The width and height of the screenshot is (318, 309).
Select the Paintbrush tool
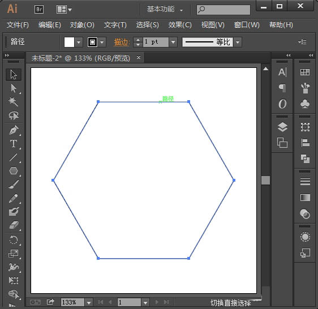[x=14, y=184]
